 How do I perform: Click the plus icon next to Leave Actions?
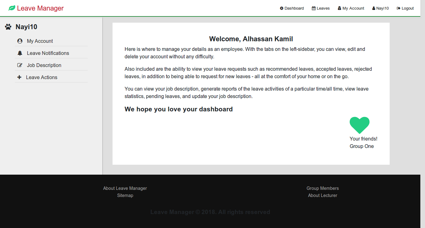click(x=20, y=77)
